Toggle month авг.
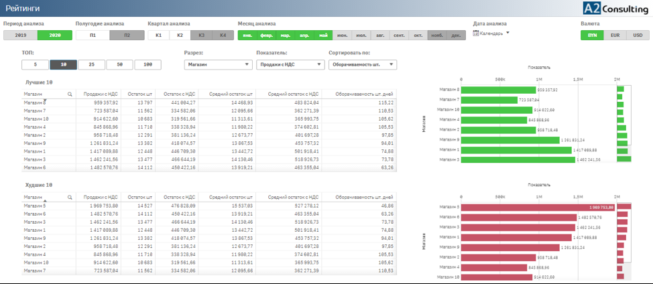The height and width of the screenshot is (284, 653). [381, 35]
